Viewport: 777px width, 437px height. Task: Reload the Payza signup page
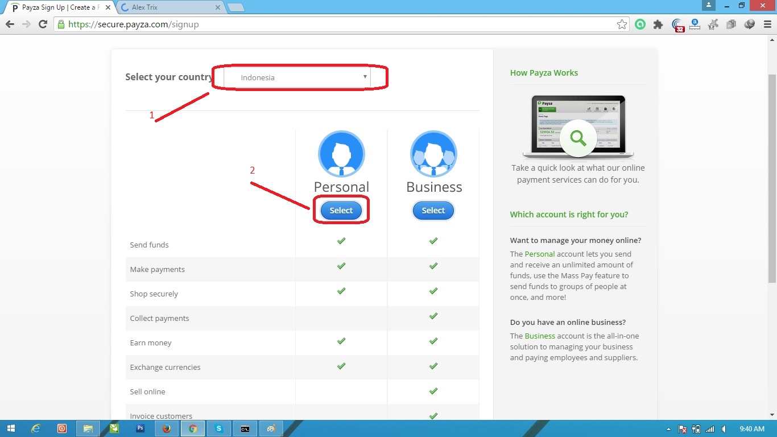point(43,24)
